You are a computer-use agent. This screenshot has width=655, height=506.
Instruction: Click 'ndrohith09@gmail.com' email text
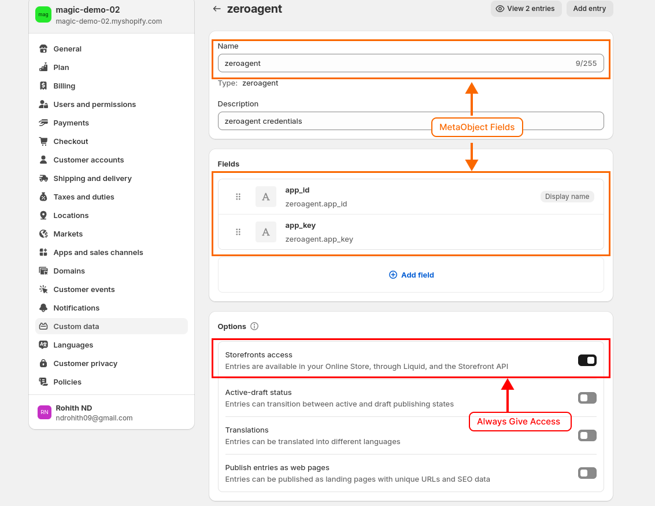(x=94, y=418)
